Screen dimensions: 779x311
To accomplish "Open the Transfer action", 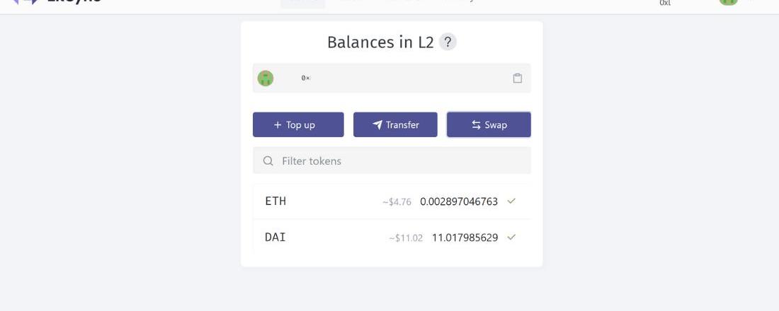I will click(x=395, y=124).
